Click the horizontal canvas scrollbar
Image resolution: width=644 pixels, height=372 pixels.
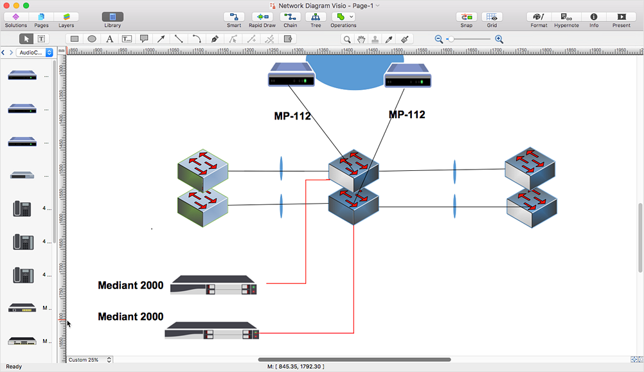[x=354, y=360]
